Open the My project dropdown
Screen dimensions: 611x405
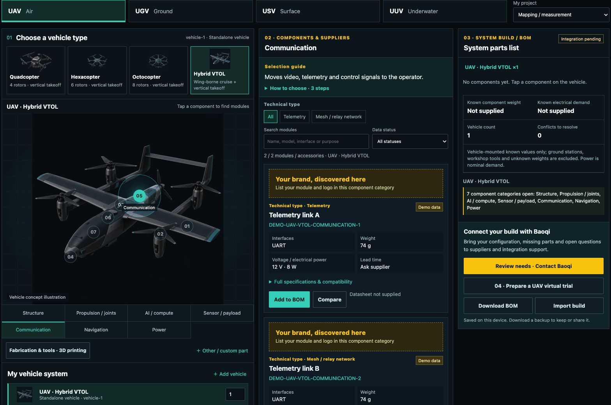pos(561,15)
